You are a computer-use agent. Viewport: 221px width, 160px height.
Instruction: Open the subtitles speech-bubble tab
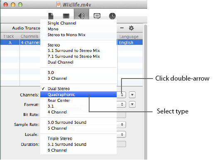pyautogui.click(x=97, y=16)
